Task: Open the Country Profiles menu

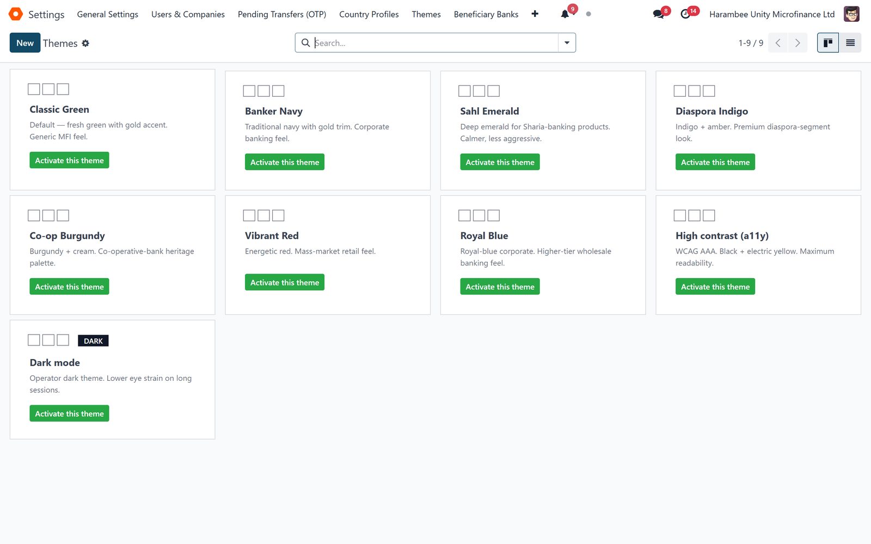Action: click(369, 14)
